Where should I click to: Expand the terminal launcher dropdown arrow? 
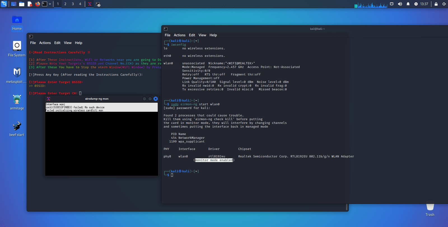(50, 4)
